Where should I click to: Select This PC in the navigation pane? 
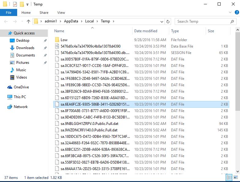[x=20, y=97]
